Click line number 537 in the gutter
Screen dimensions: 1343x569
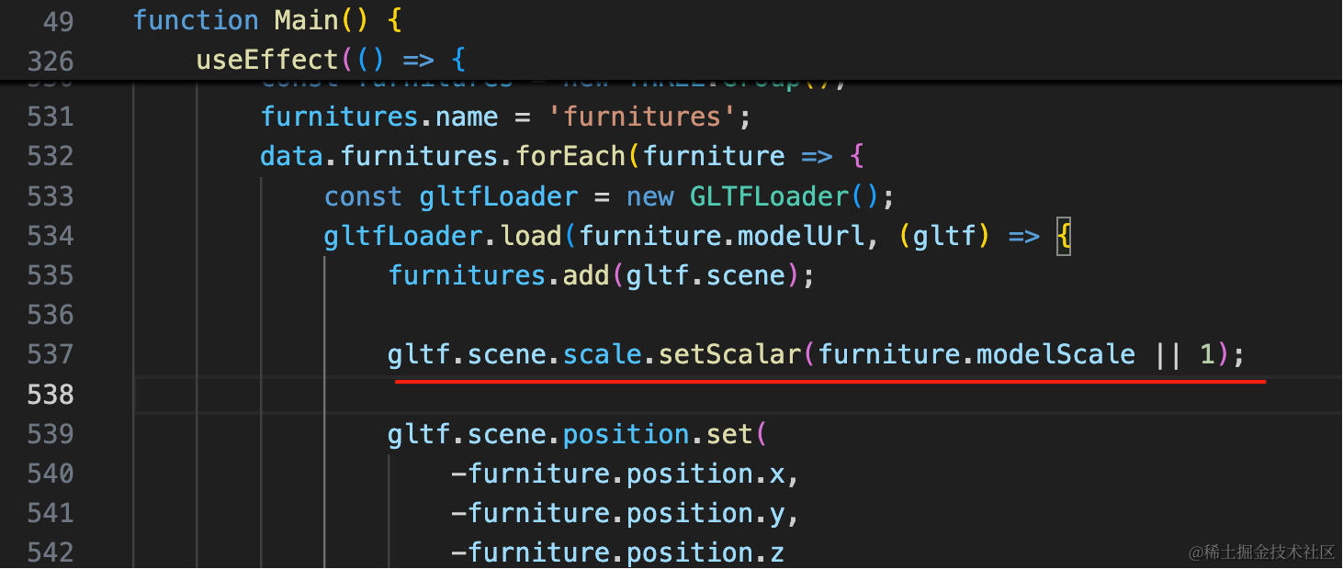tap(50, 354)
